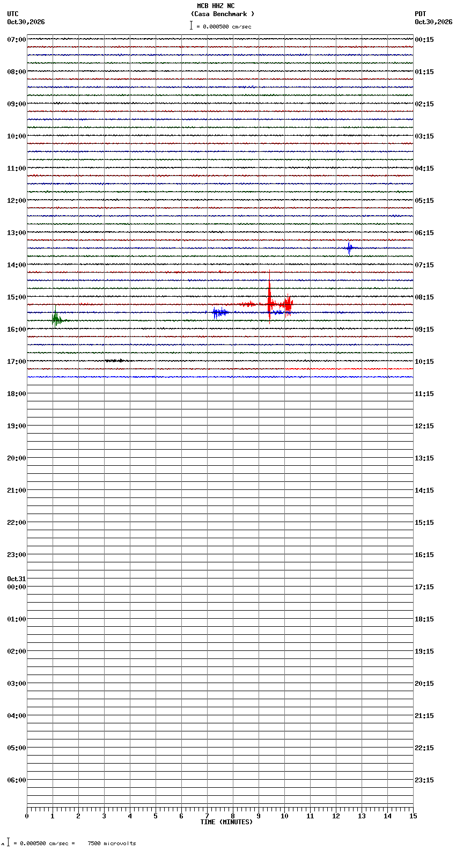Click the '15' tick on the minutes axis

pyautogui.click(x=413, y=816)
